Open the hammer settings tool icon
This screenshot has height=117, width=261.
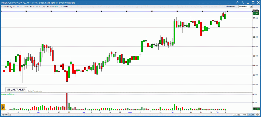point(243,2)
